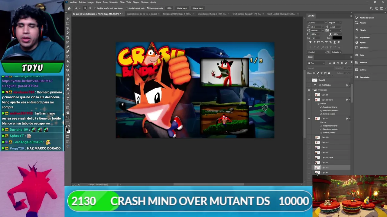Show the Capa 52 layer
This screenshot has height=217, width=387.
[x=309, y=80]
